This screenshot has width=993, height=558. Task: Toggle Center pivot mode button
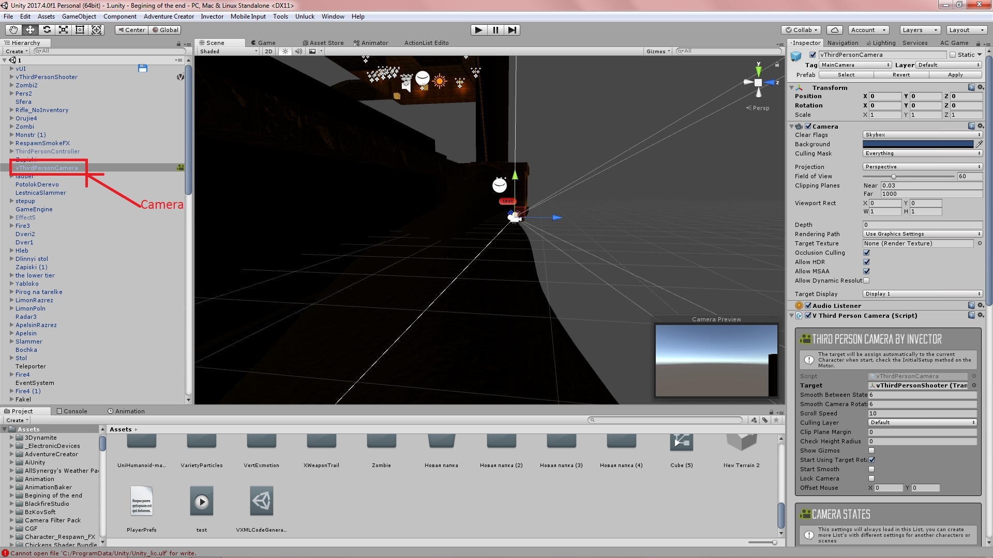[x=132, y=30]
